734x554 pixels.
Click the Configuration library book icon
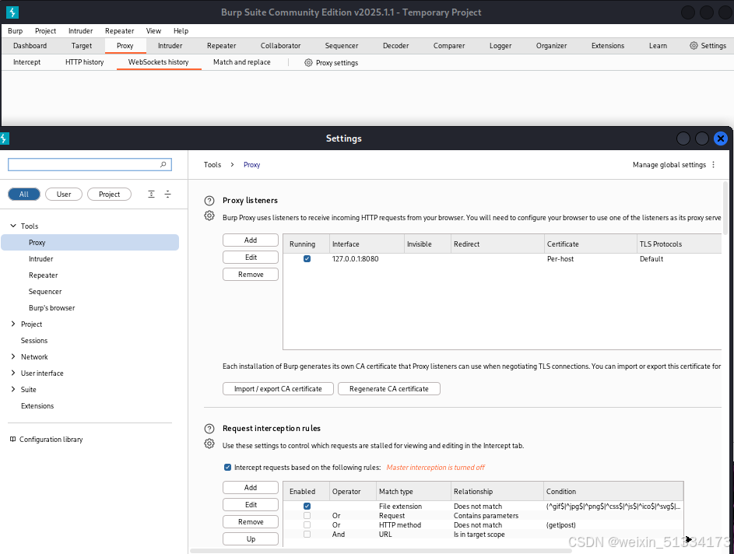click(x=12, y=440)
